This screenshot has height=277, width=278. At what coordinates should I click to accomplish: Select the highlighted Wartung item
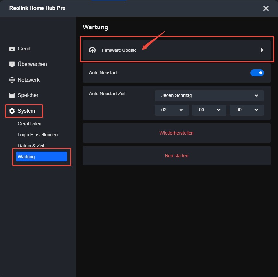[x=41, y=157]
